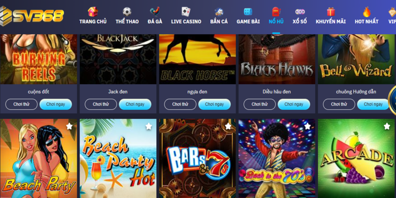Open the Game Bài blue dice icon
396x198 pixels.
[248, 11]
